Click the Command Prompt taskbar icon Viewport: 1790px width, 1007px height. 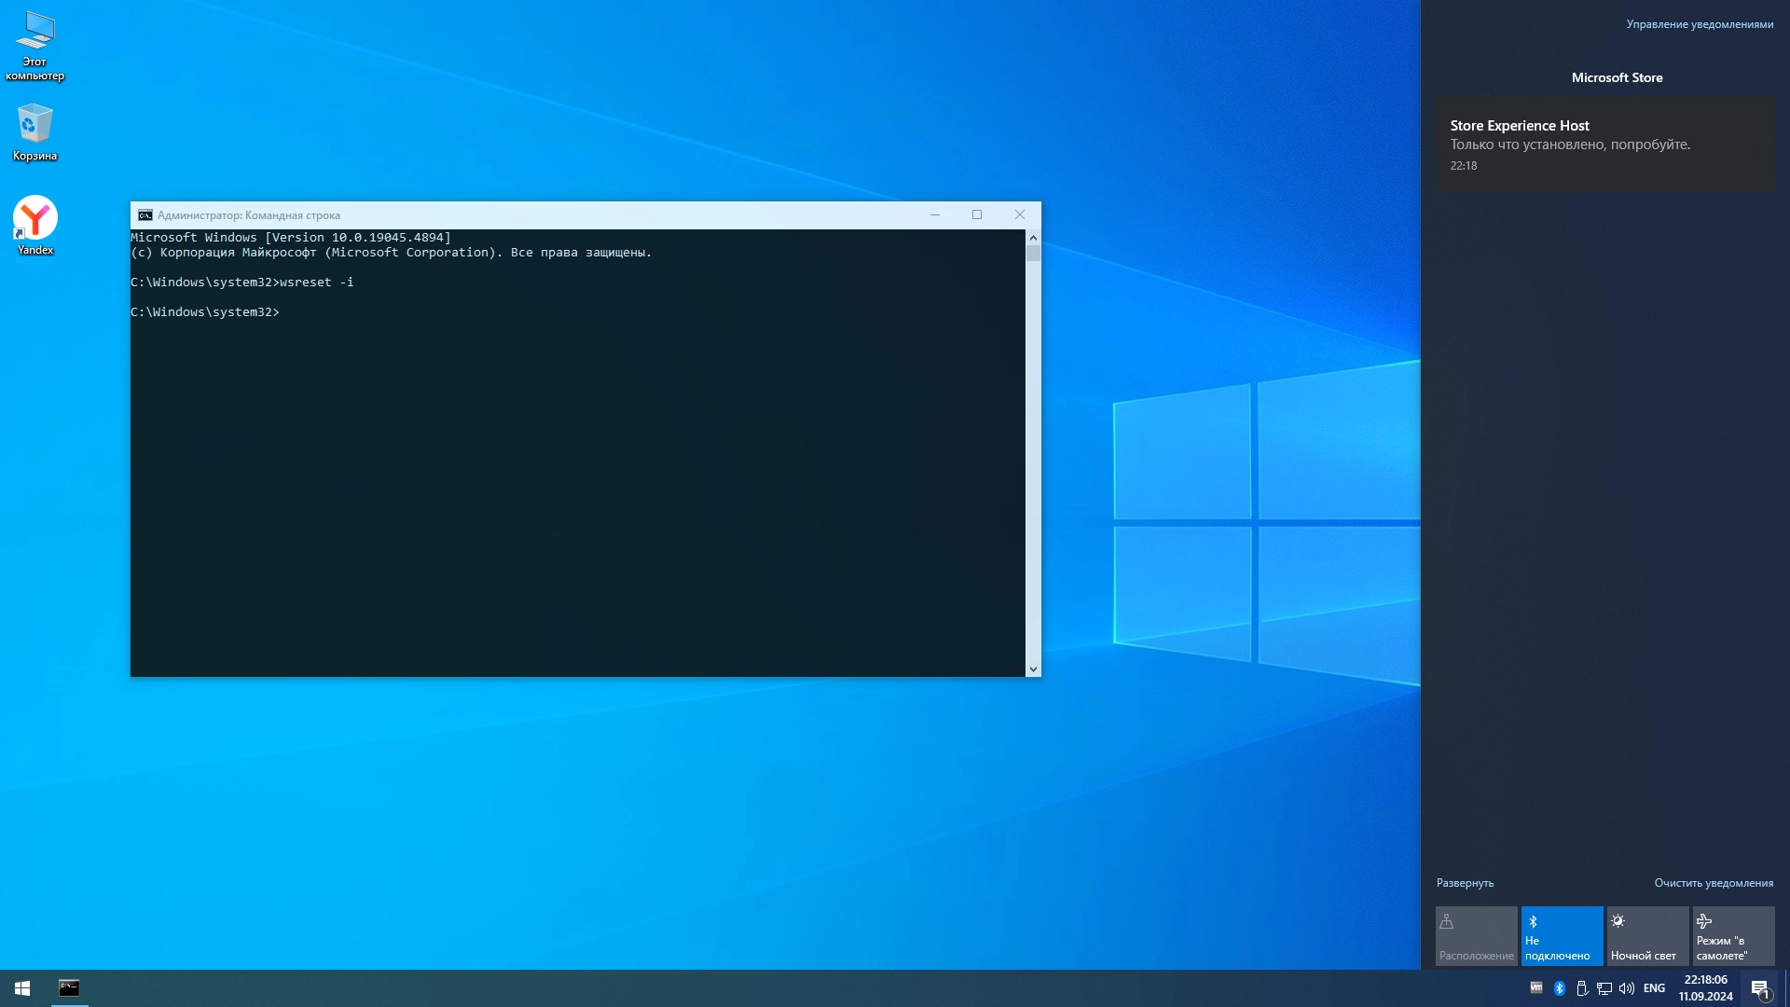point(69,988)
